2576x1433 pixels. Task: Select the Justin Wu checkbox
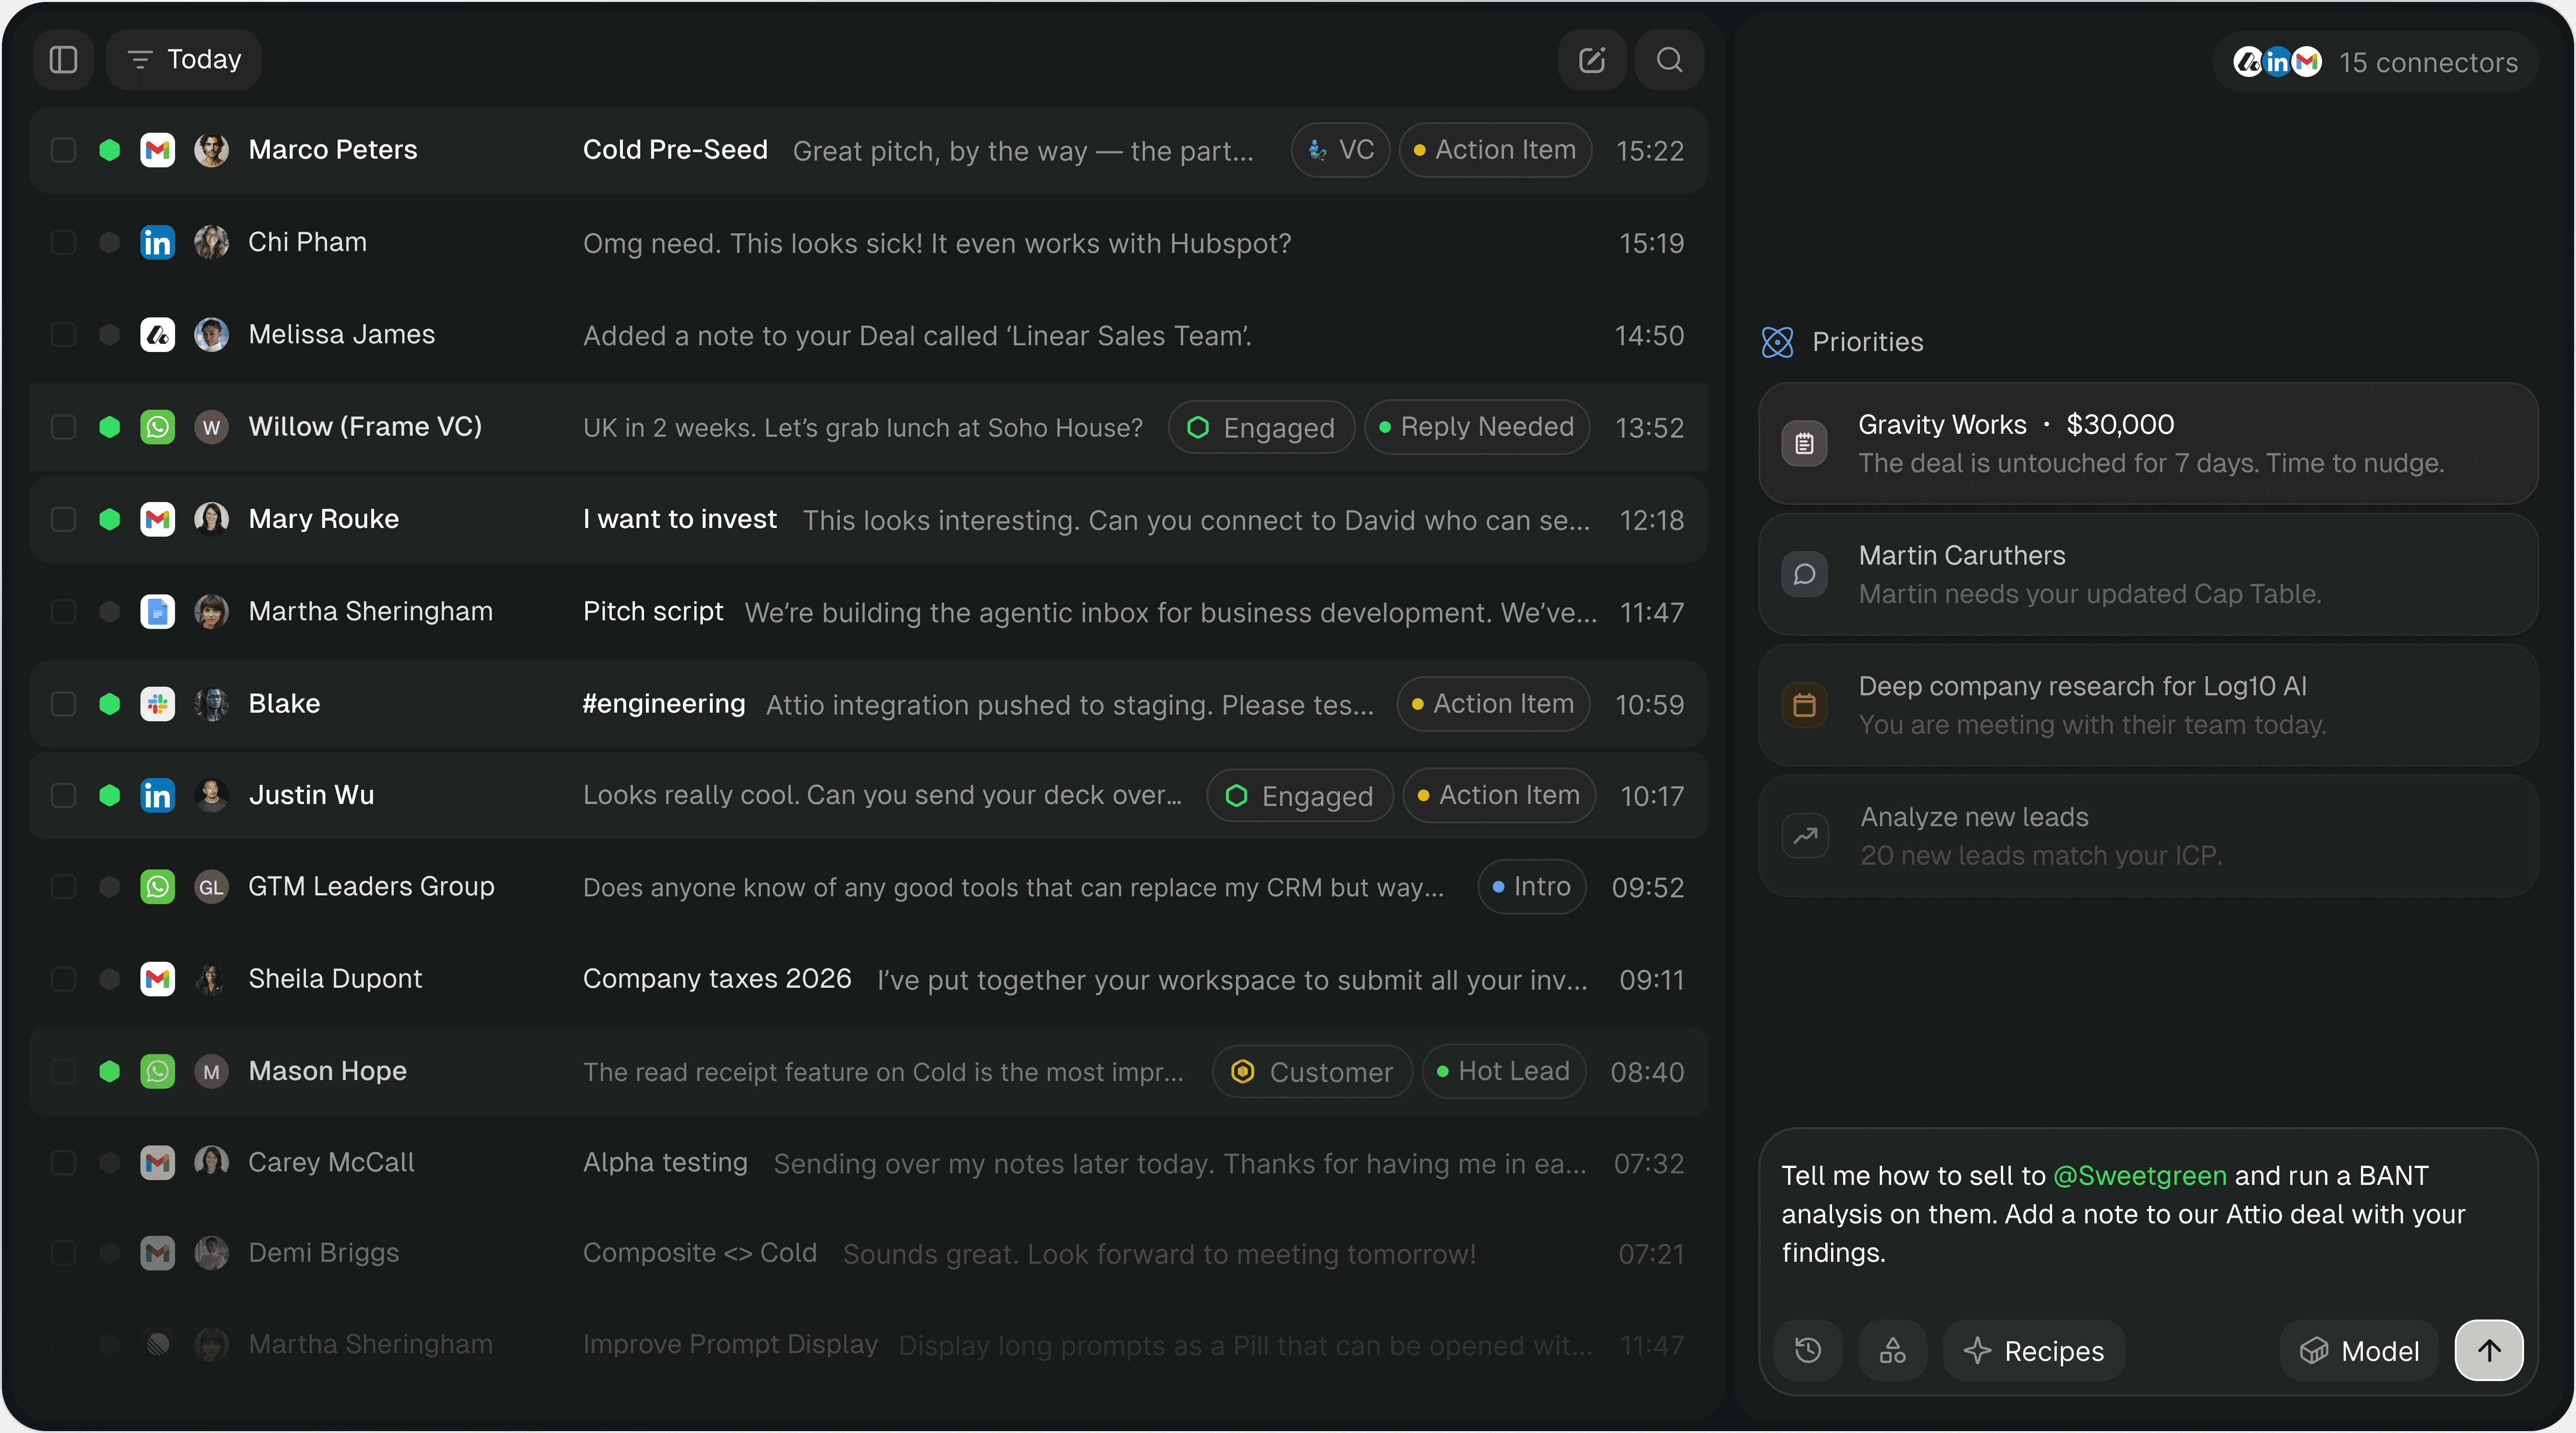click(63, 796)
